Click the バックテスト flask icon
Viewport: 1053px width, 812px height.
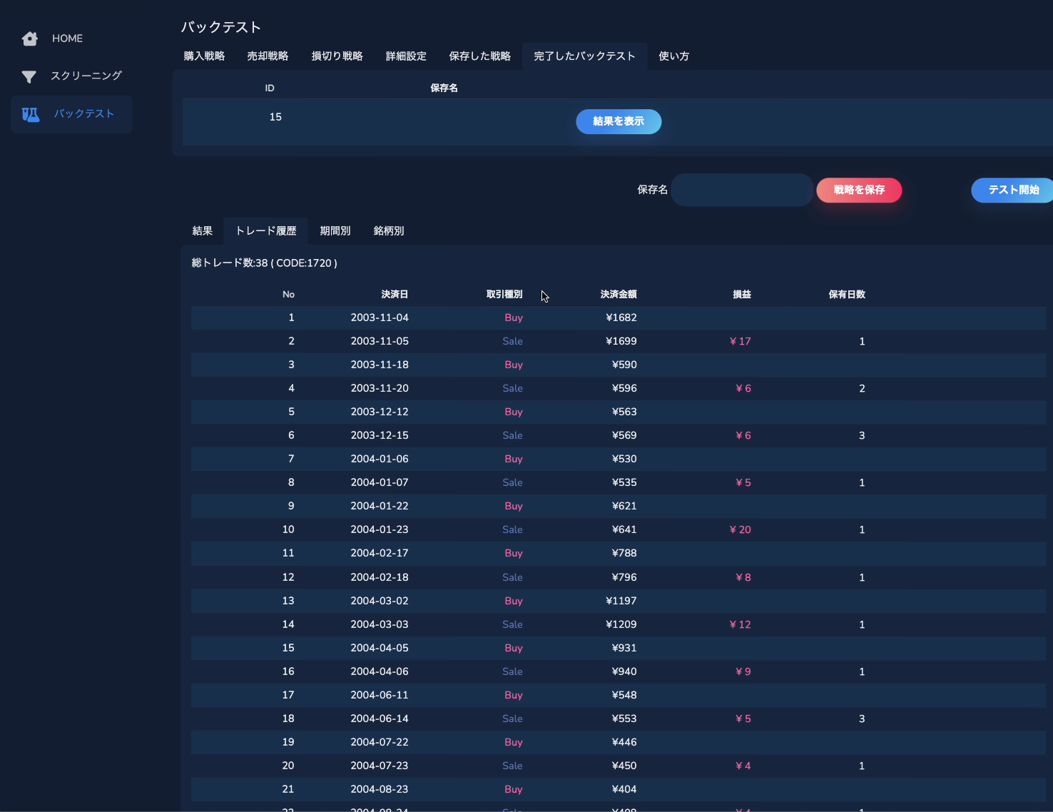click(x=31, y=114)
